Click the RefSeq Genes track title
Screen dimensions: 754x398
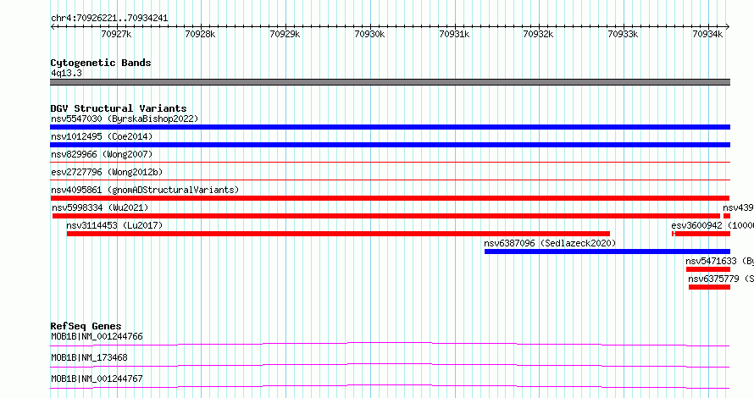(x=86, y=326)
